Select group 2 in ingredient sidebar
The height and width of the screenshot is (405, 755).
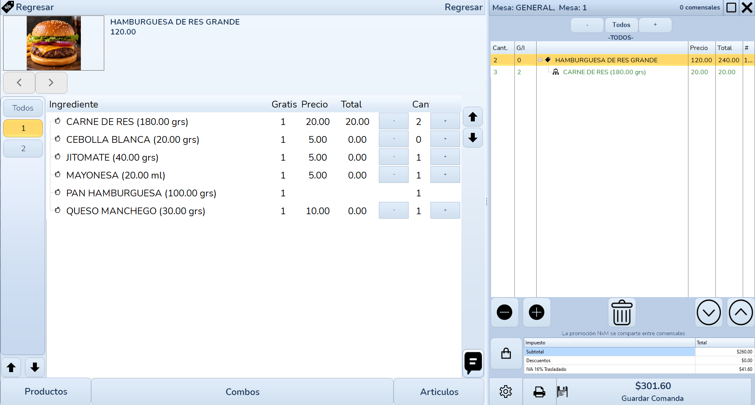click(23, 148)
